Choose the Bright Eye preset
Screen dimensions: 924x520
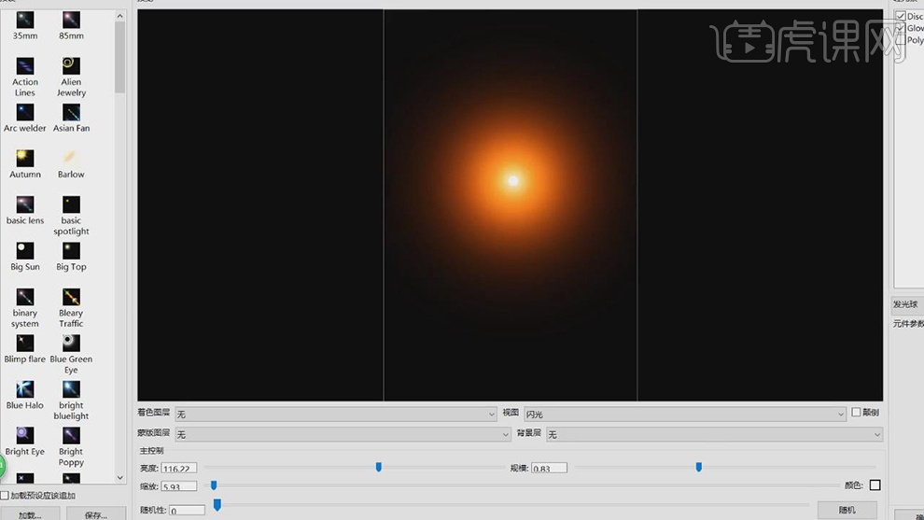25,442
